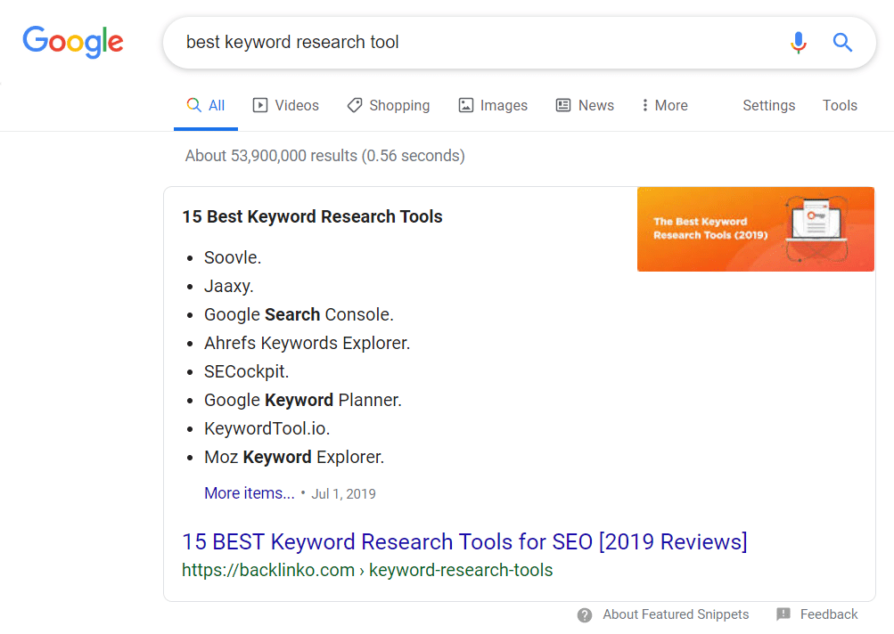Click the 'Soovle.' list item
The image size is (894, 634).
(x=233, y=257)
